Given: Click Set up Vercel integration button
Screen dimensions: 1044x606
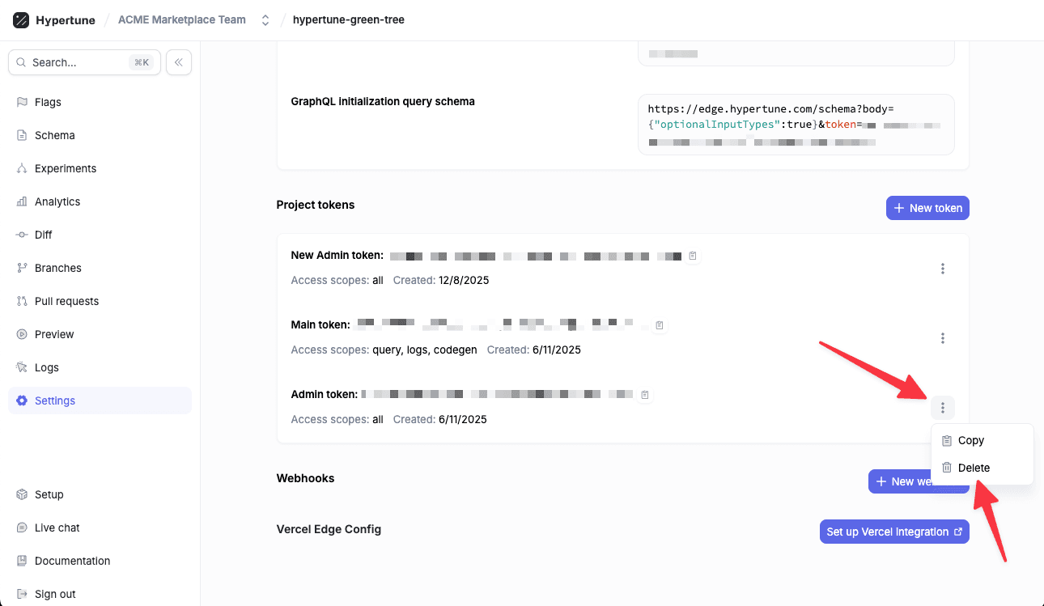Looking at the screenshot, I should point(894,532).
